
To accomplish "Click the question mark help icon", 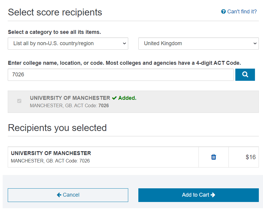I will point(223,12).
